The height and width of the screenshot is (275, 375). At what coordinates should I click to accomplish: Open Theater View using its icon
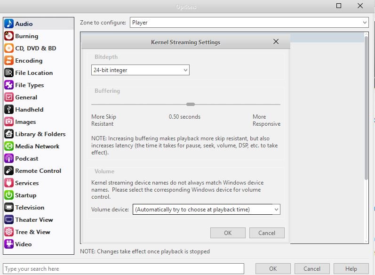click(x=8, y=220)
